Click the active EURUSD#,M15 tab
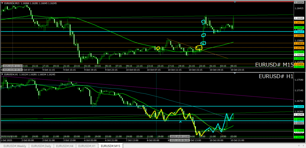The width and height of the screenshot is (306, 148). (x=111, y=146)
